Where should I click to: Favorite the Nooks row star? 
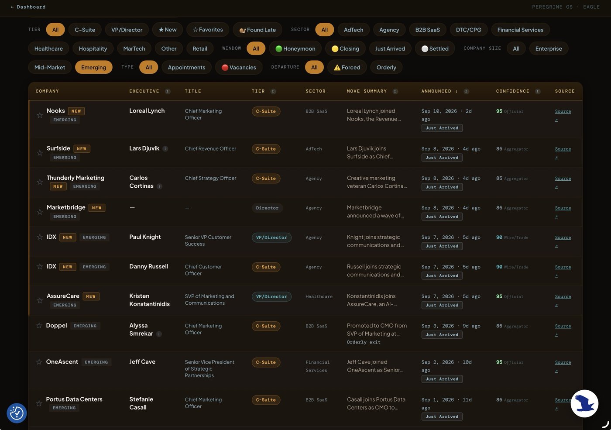point(40,115)
